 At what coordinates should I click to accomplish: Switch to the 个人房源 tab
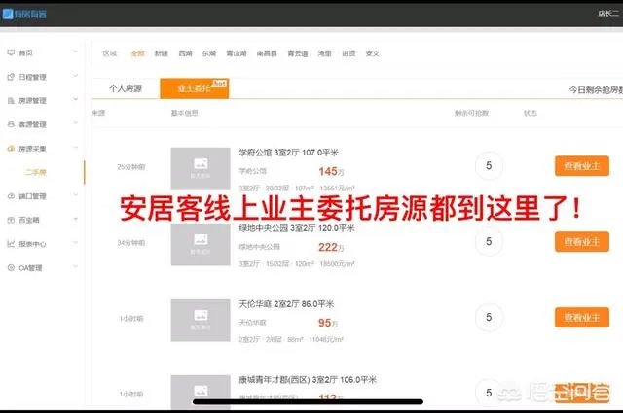click(x=126, y=88)
